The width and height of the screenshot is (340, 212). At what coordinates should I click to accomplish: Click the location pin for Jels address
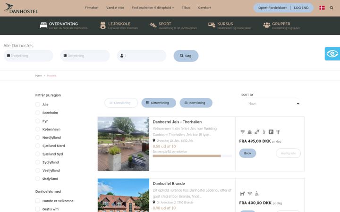coord(154,140)
